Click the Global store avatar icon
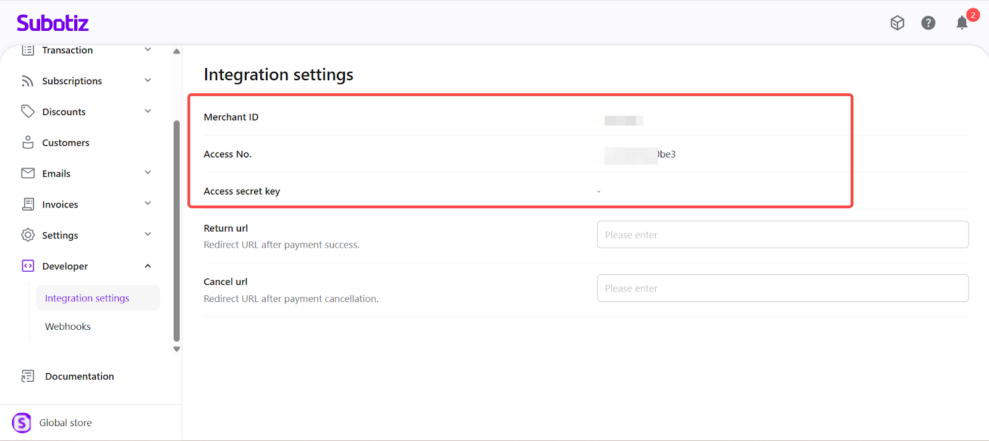Screen dimensions: 989x441 22,423
